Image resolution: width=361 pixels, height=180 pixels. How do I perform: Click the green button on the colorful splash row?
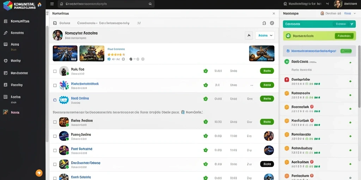267,85
